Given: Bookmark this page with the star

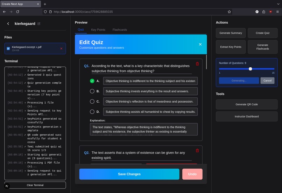Looking at the screenshot, I should pyautogui.click(x=229, y=12).
